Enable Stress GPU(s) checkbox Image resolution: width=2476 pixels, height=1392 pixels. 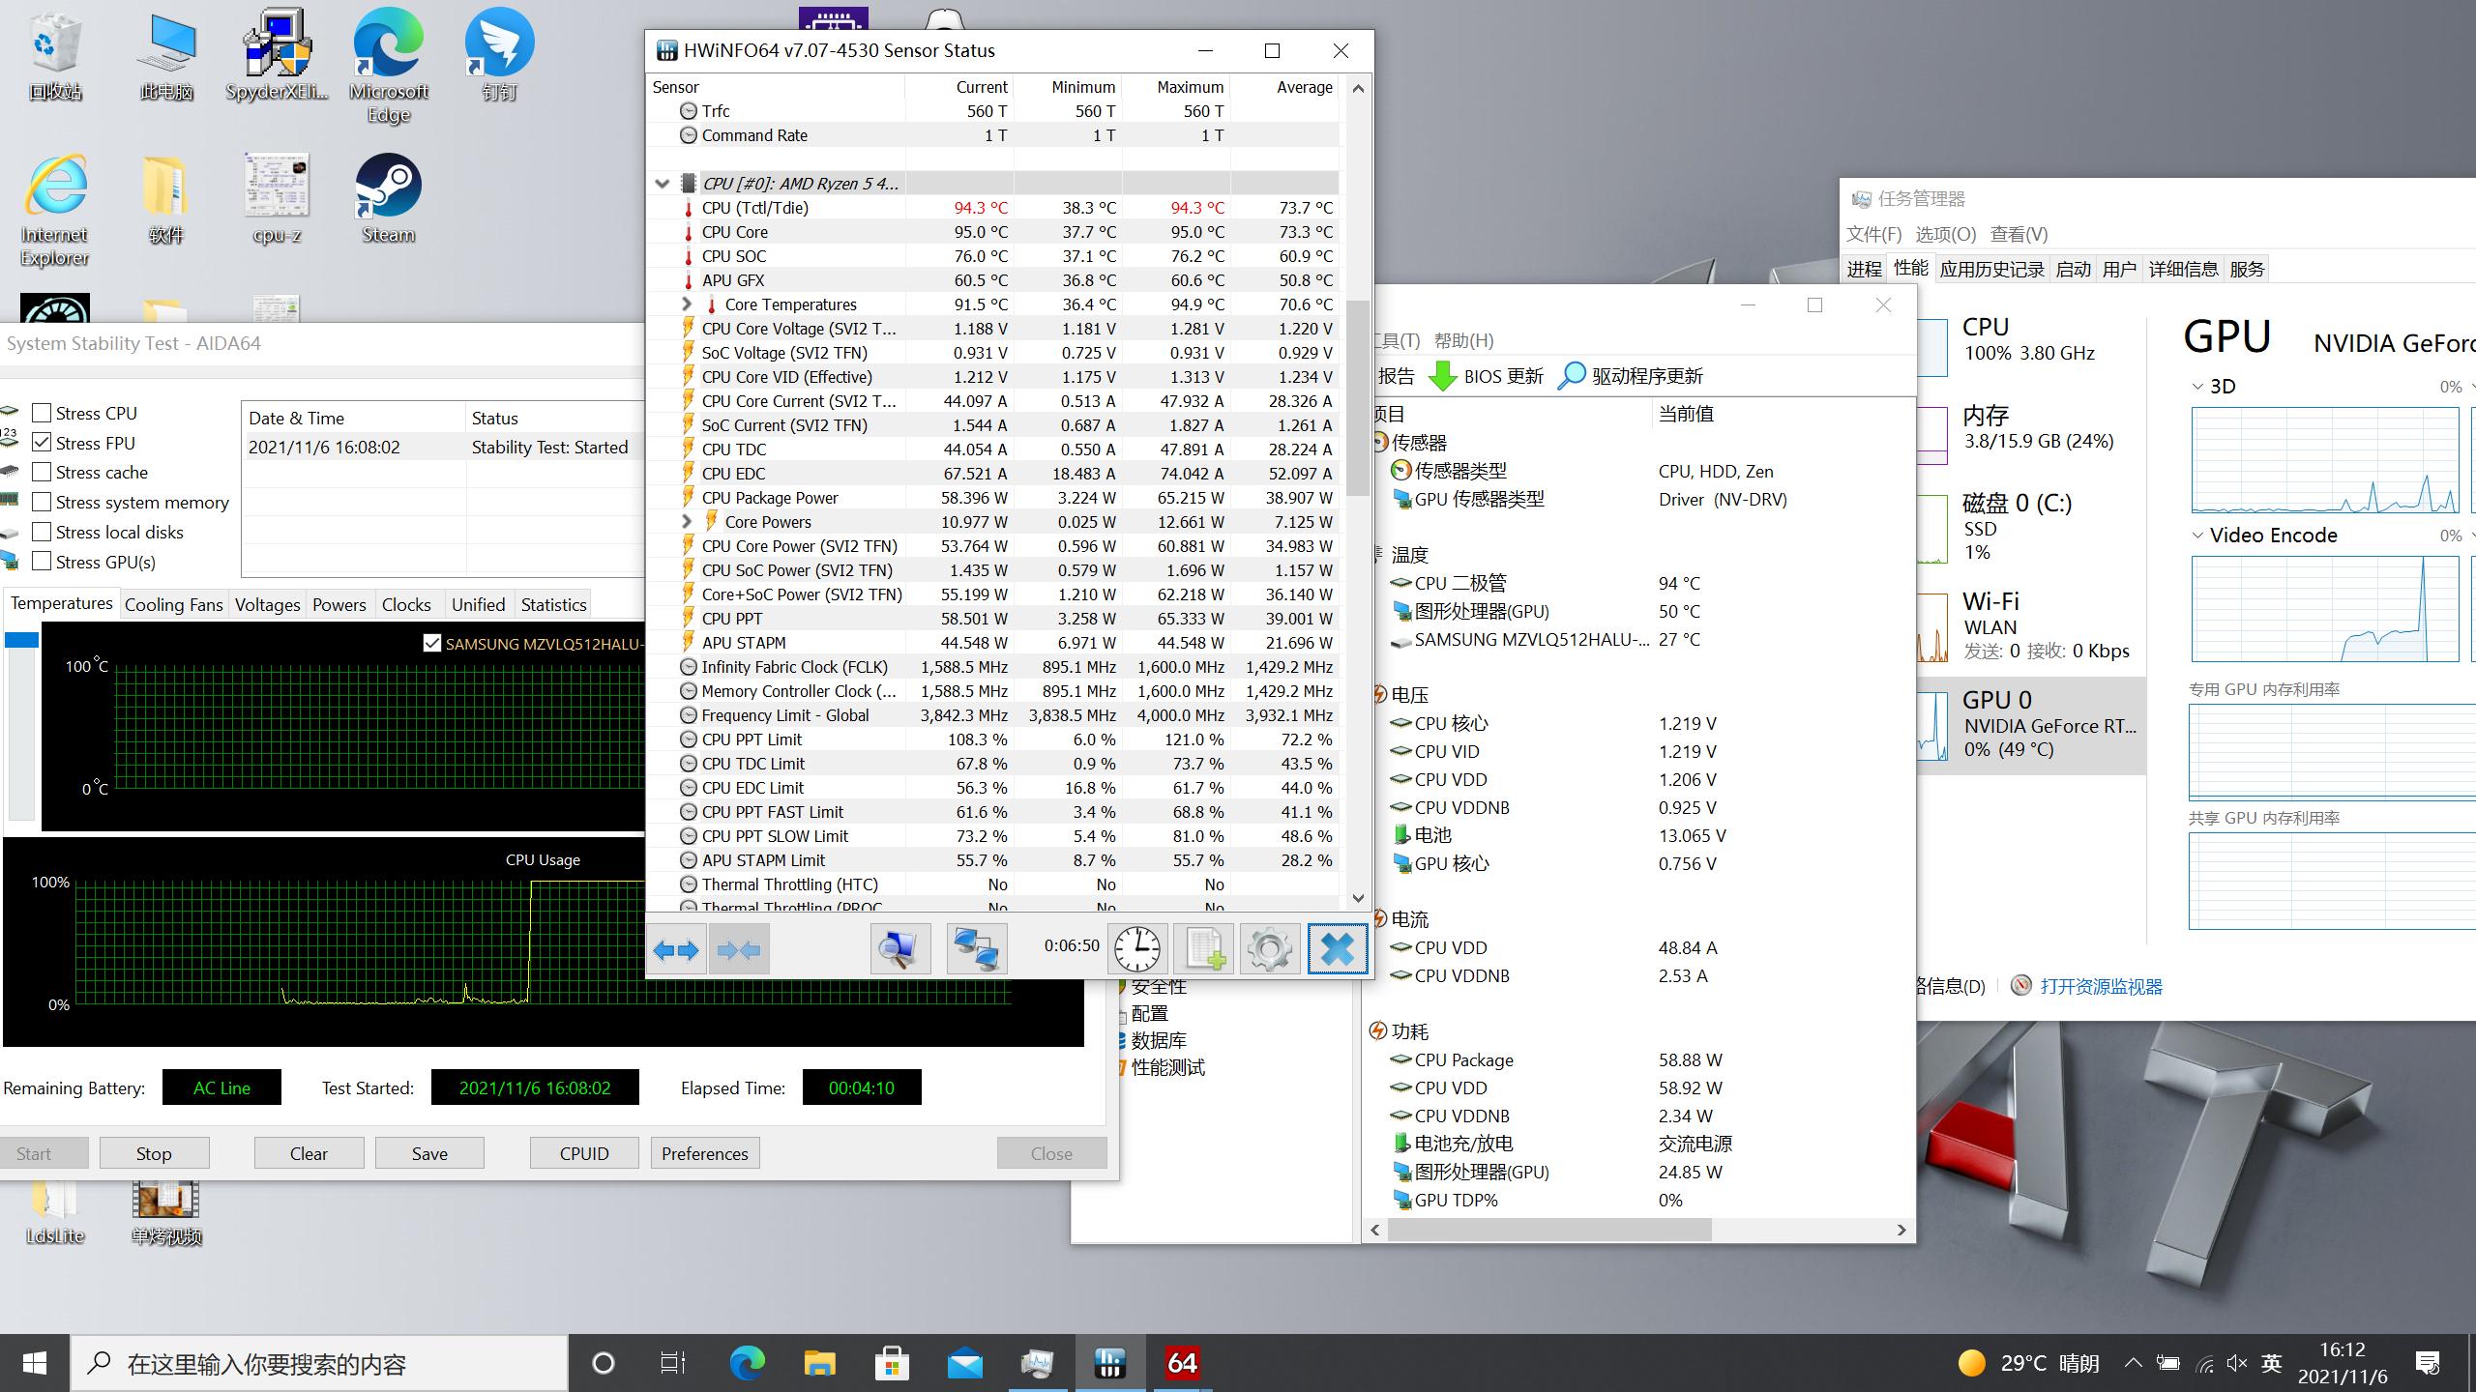pyautogui.click(x=42, y=562)
